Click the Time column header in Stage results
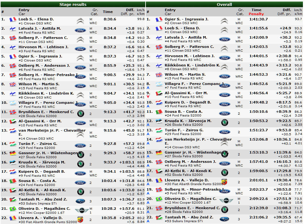Image resolution: width=306 pixels, height=224 pixels. point(108,12)
